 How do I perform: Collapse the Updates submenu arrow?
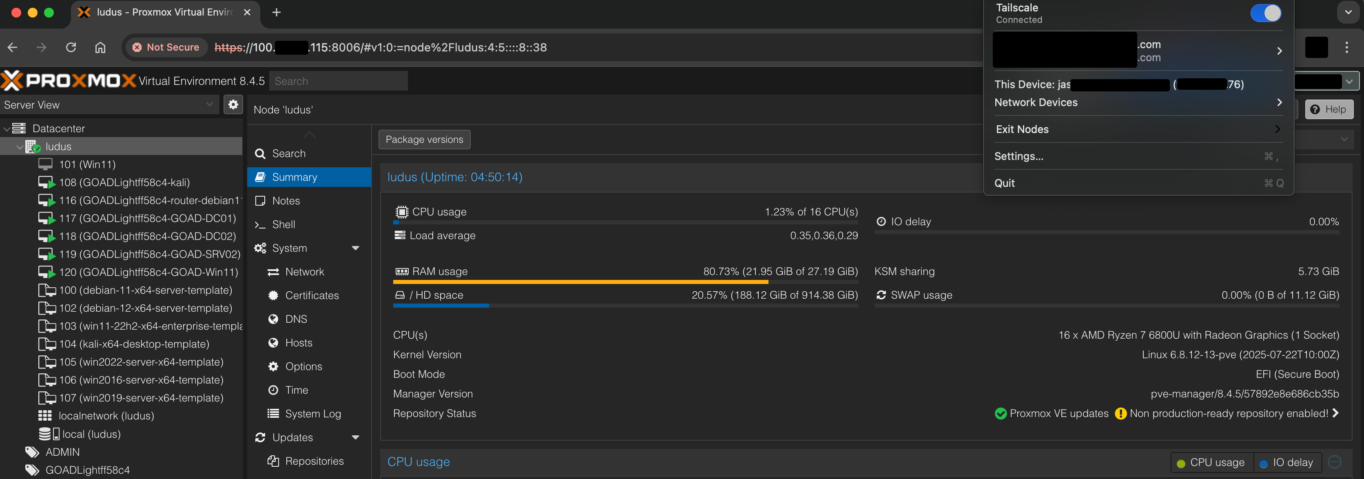[x=355, y=438]
